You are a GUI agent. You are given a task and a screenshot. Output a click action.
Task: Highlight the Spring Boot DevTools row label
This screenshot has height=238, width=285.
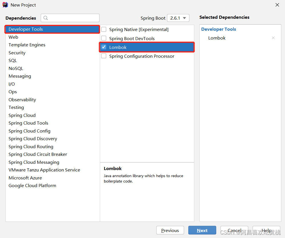coord(132,38)
